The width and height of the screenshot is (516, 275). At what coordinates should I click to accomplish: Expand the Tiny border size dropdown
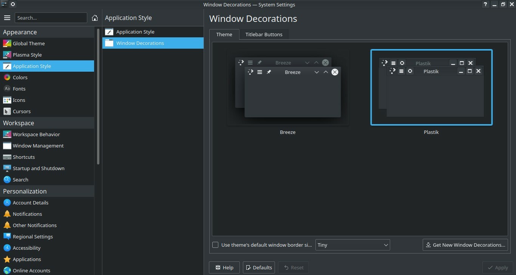point(352,245)
